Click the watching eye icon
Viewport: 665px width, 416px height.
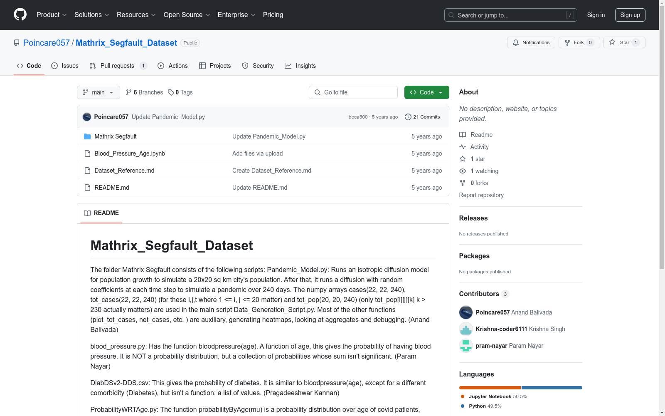[x=463, y=171]
